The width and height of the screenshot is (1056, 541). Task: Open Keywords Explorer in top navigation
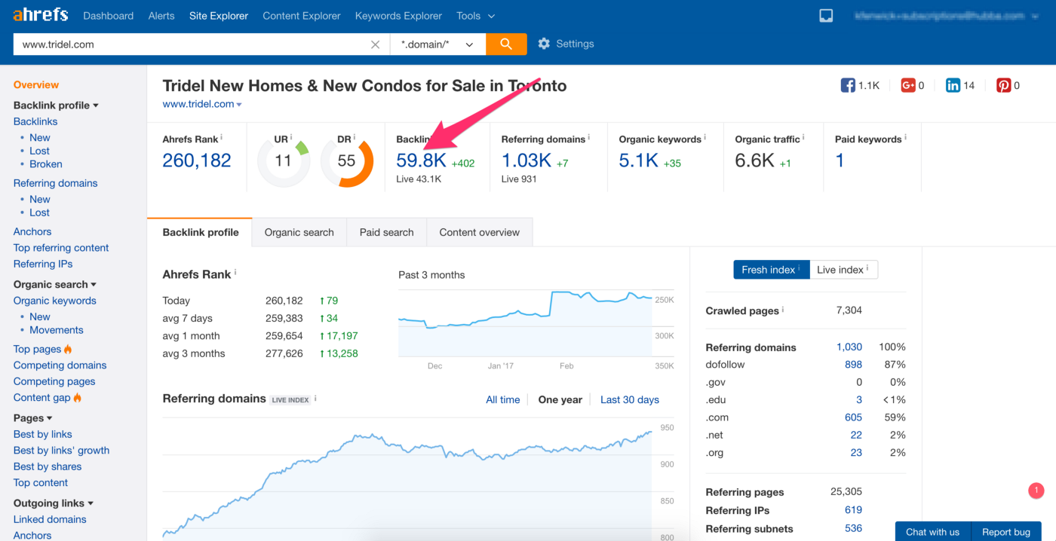(x=398, y=16)
